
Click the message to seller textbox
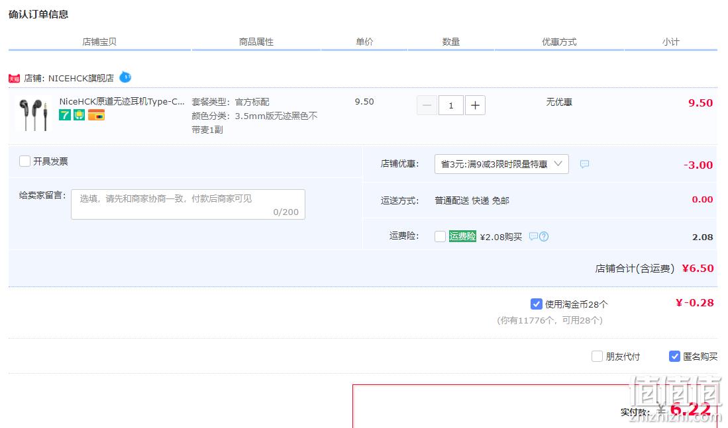pyautogui.click(x=188, y=204)
